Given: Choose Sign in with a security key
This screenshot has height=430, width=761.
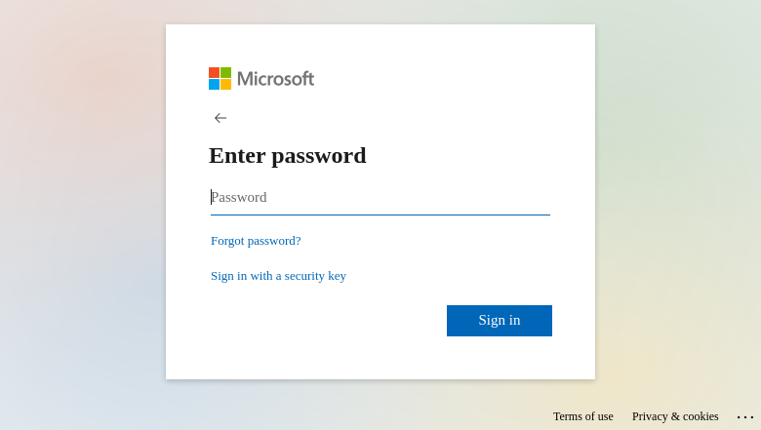Looking at the screenshot, I should click(x=278, y=276).
